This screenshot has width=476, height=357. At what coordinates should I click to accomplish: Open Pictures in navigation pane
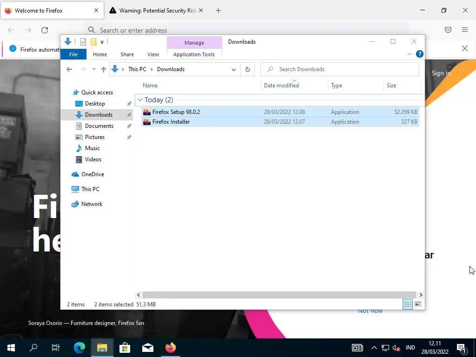click(94, 137)
